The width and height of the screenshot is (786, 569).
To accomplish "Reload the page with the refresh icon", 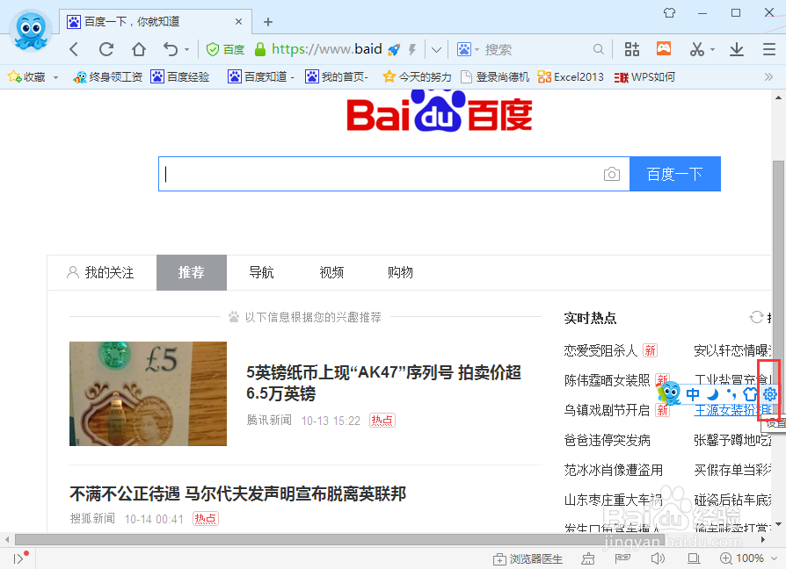I will 106,49.
